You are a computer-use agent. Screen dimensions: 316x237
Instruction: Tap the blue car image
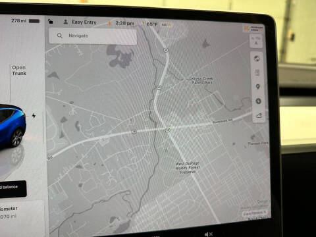tap(13, 126)
